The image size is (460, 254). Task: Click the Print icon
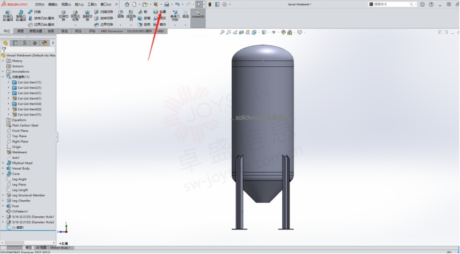coord(167,5)
